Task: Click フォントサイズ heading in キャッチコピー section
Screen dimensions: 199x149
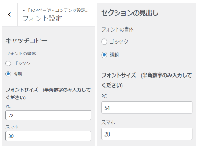Action: click(22, 90)
